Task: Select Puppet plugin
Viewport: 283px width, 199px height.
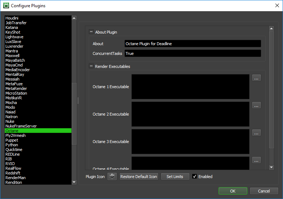Action: tap(38, 140)
